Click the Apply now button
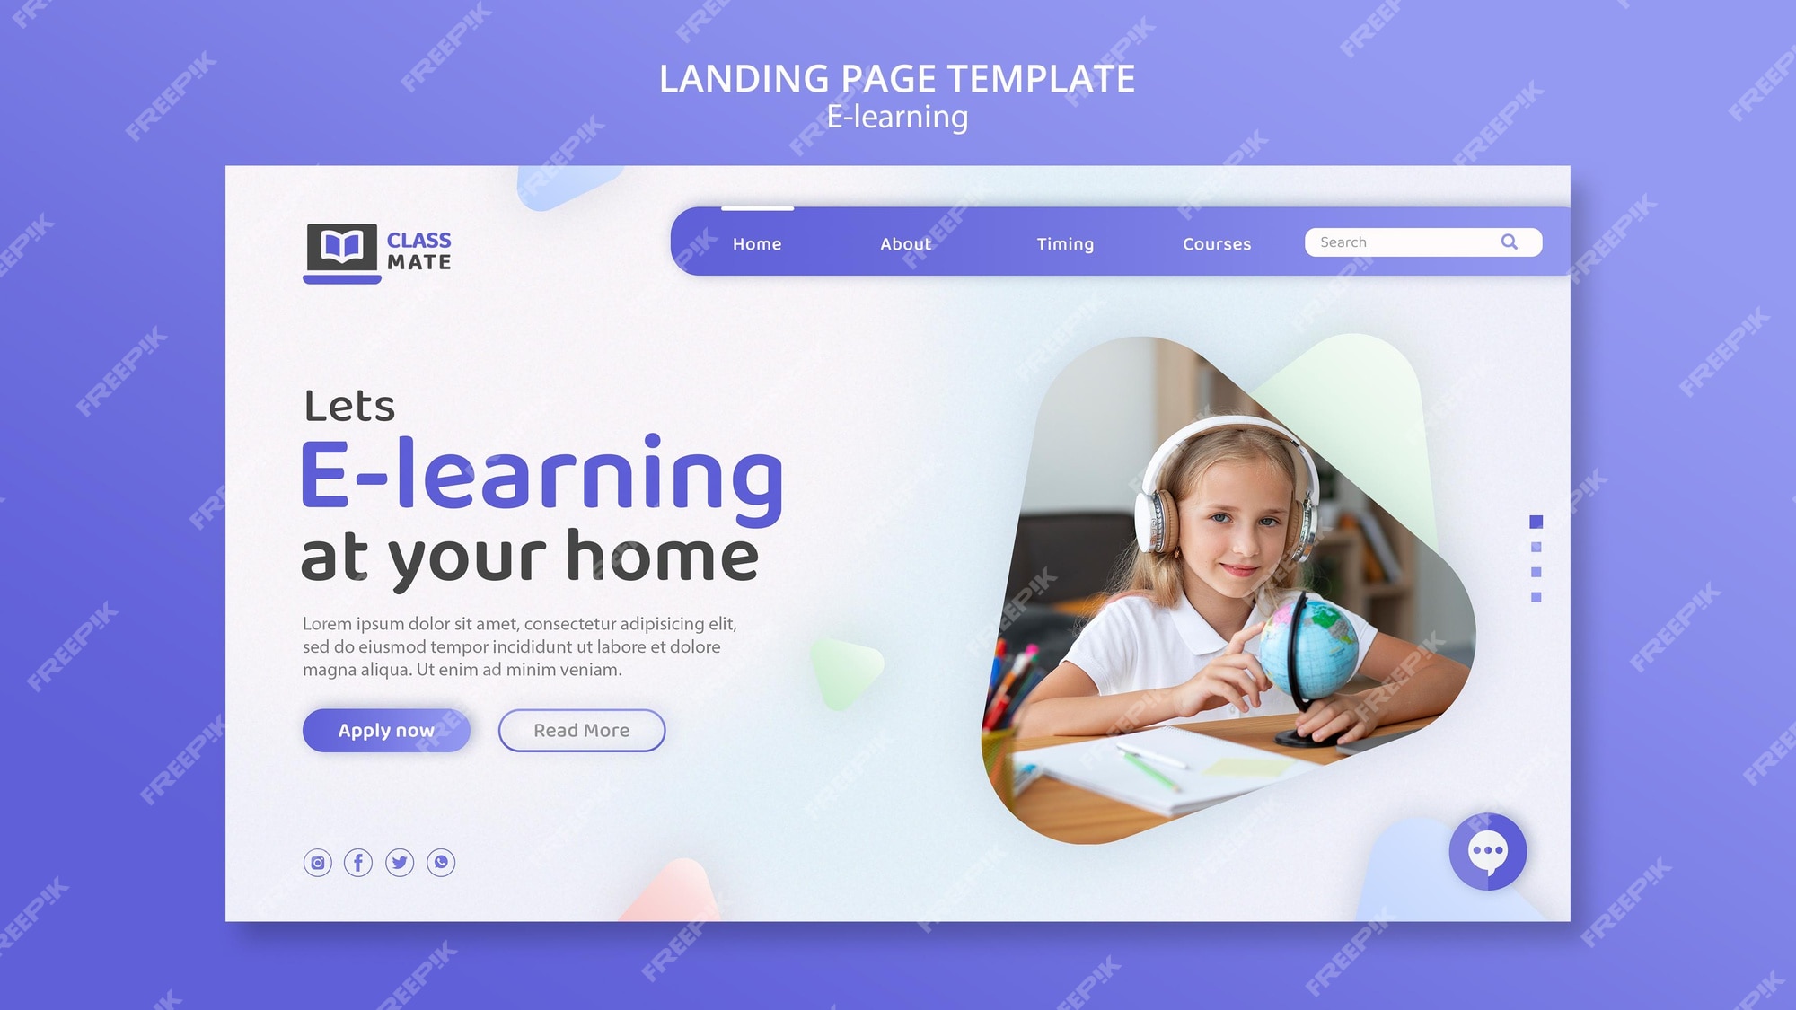 pyautogui.click(x=387, y=729)
